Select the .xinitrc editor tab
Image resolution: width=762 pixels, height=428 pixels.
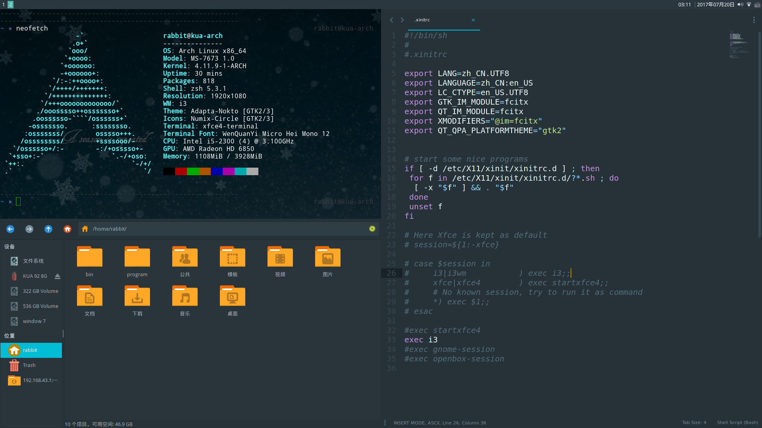point(422,20)
